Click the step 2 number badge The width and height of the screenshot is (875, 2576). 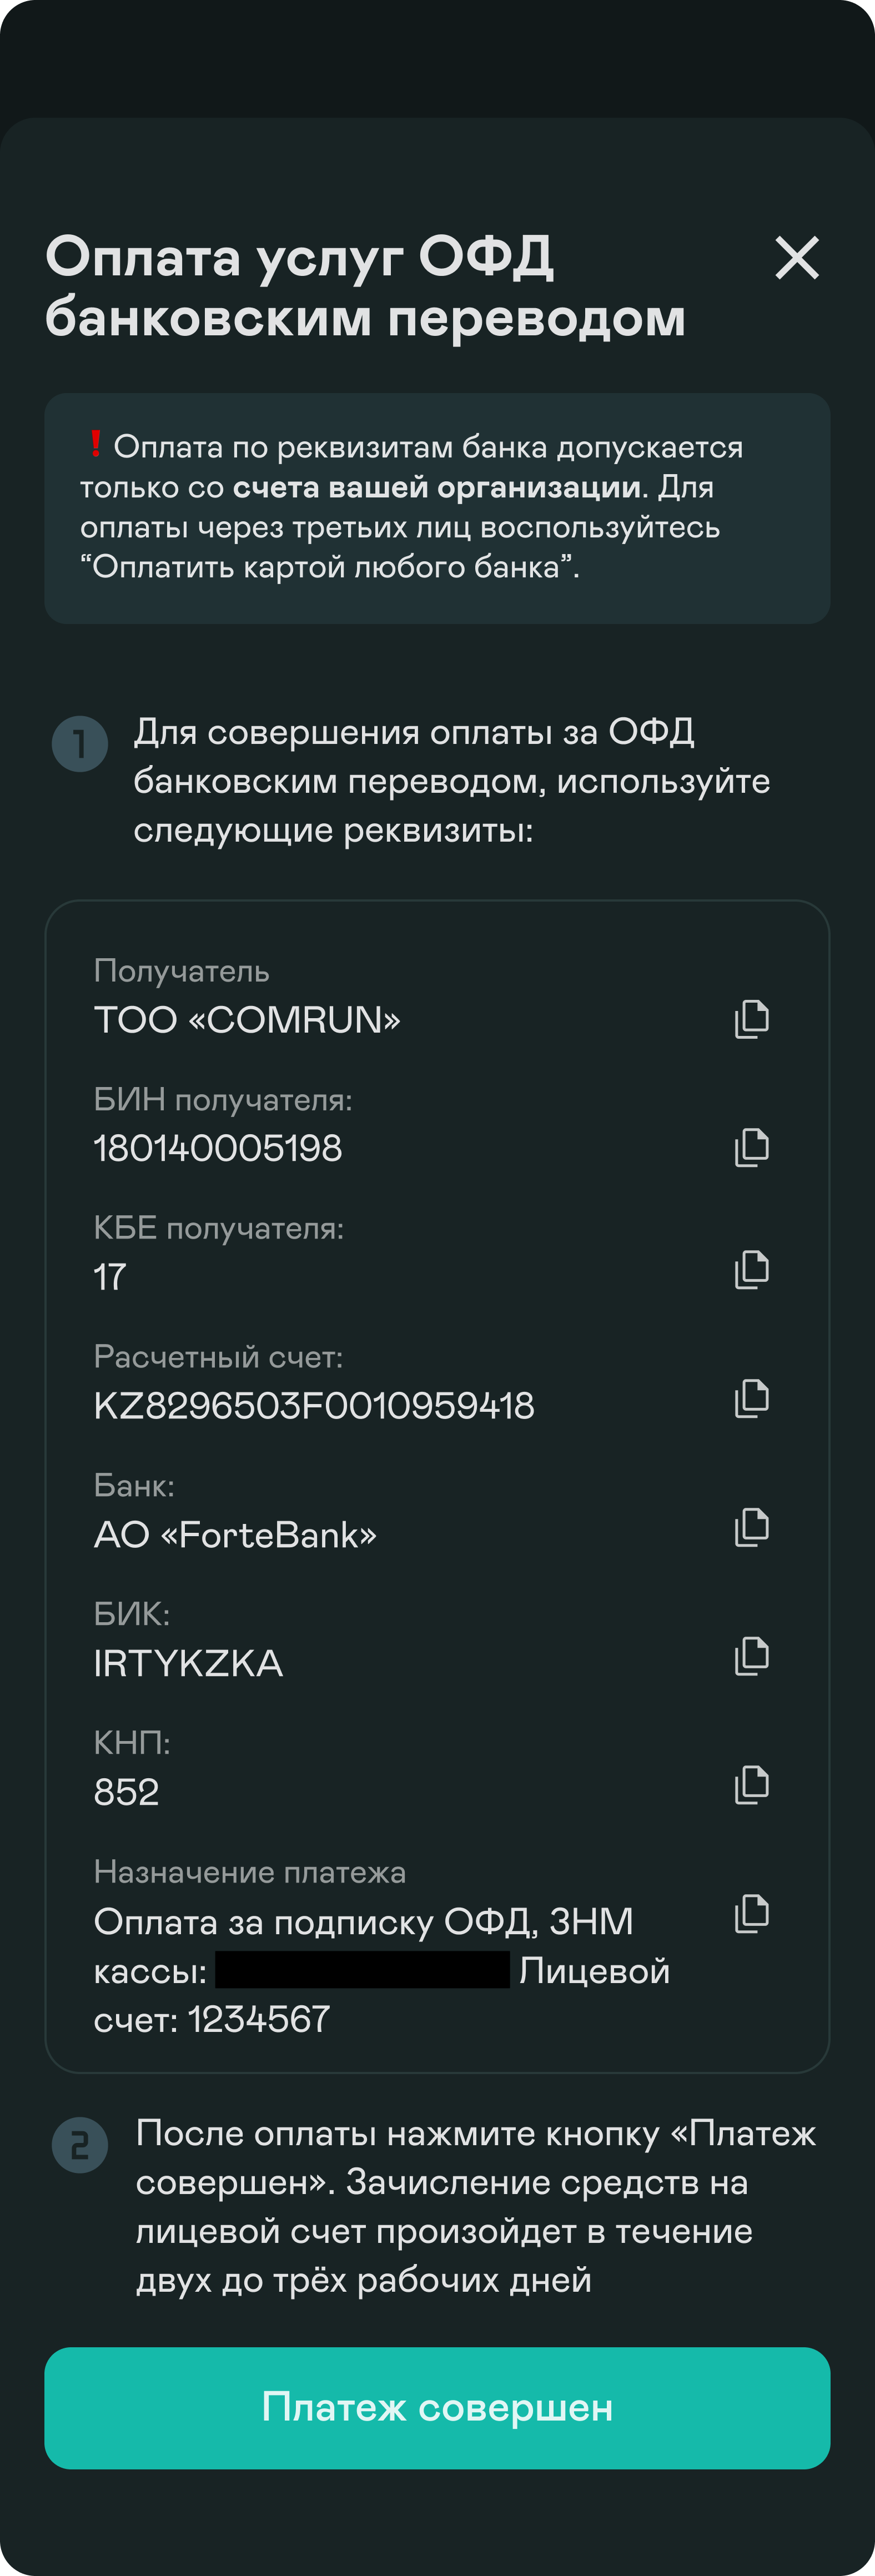80,2145
